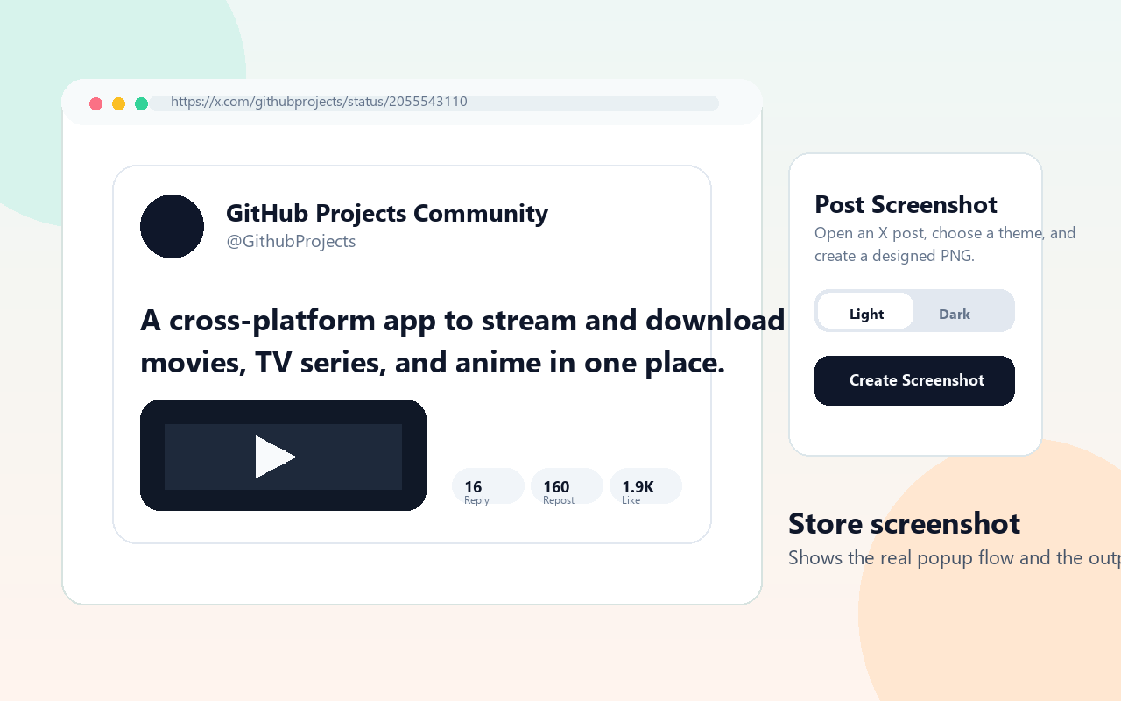Click the URL address bar
The height and width of the screenshot is (701, 1121).
(434, 103)
